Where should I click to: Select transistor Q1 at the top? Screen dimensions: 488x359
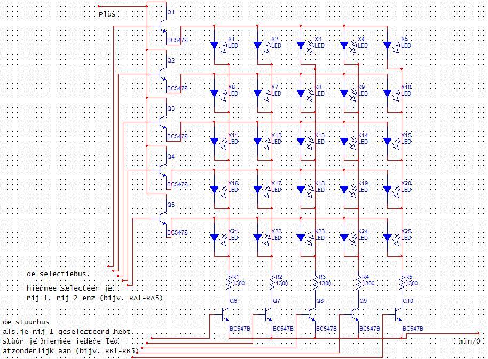[163, 25]
